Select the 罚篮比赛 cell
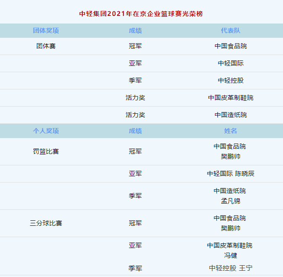 (x=46, y=152)
